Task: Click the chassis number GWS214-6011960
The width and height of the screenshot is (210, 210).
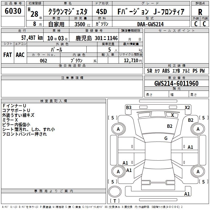Action: pos(176,83)
